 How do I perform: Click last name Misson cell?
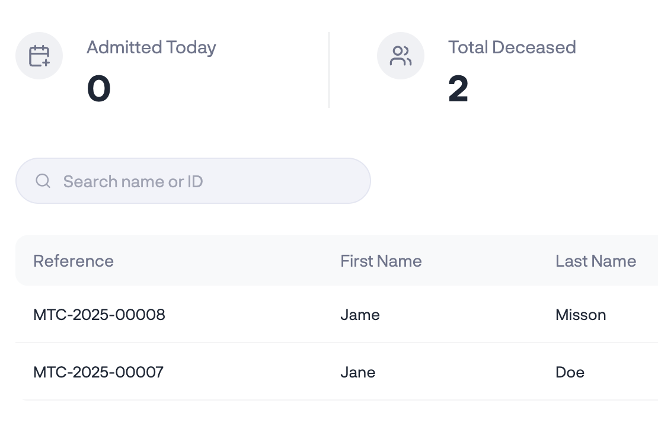point(580,315)
